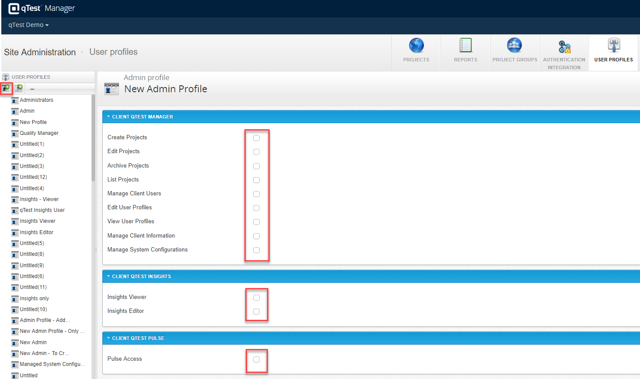The height and width of the screenshot is (379, 640).
Task: Select the Untitled(4) profile
Action: (x=32, y=188)
